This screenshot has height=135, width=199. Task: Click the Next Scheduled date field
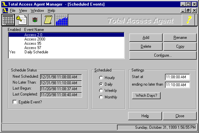pyautogui.click(x=61, y=77)
